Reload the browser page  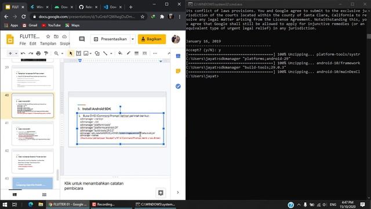[x=23, y=17]
